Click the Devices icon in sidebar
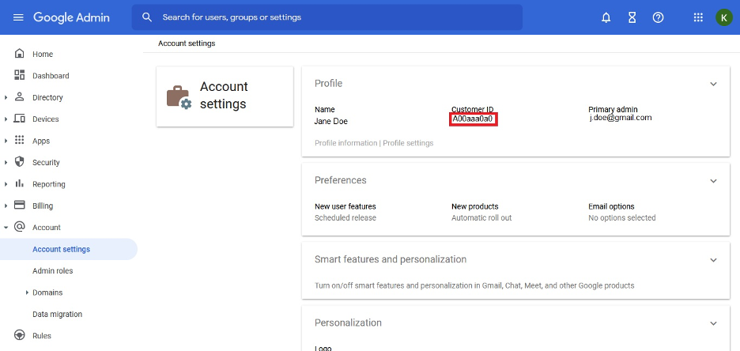This screenshot has width=740, height=351. [x=19, y=119]
